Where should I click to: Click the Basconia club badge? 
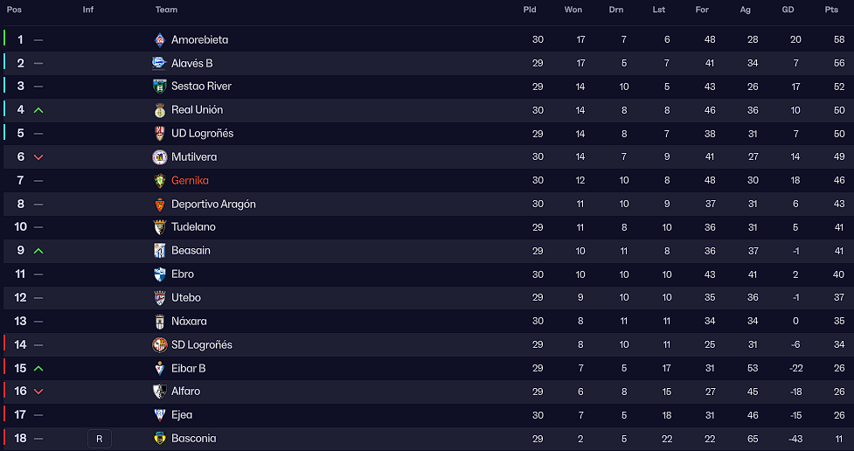160,439
